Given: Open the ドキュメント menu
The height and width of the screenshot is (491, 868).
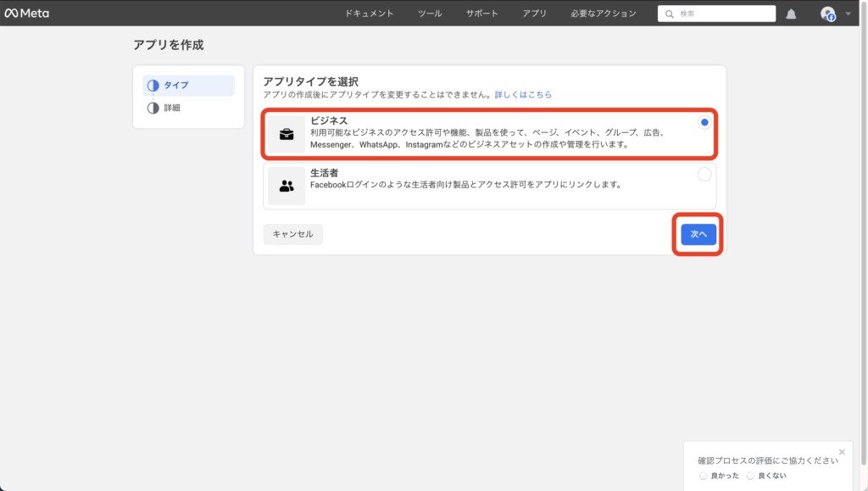Looking at the screenshot, I should coord(369,14).
